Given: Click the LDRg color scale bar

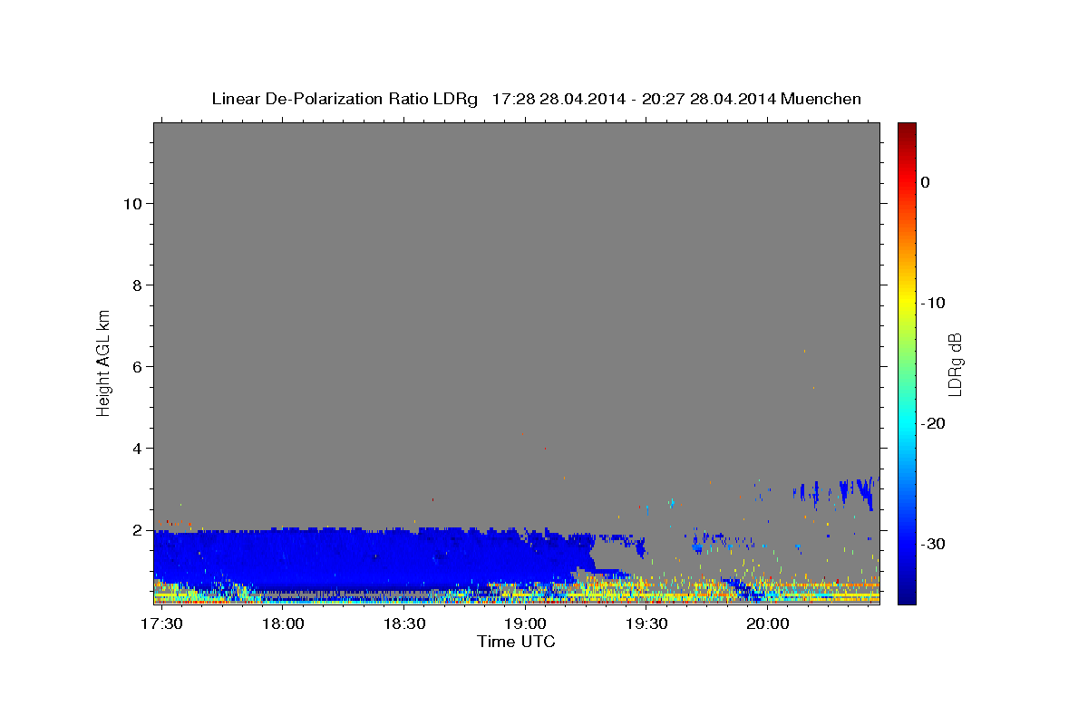Looking at the screenshot, I should pos(907,363).
